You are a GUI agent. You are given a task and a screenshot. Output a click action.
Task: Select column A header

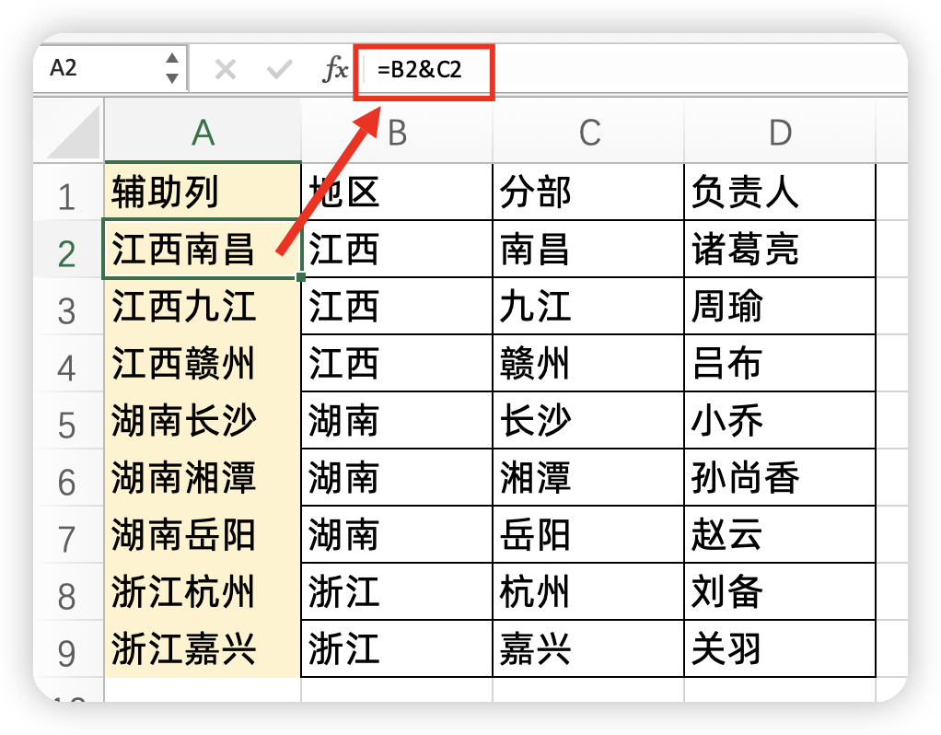pos(203,132)
